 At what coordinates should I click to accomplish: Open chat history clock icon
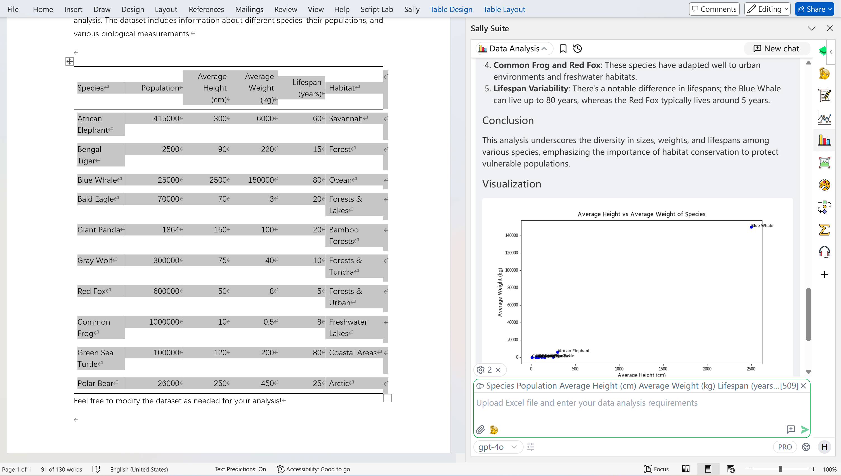pyautogui.click(x=578, y=49)
